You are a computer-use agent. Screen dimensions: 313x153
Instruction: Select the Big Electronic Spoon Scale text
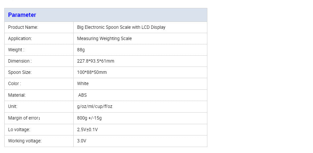(x=121, y=27)
